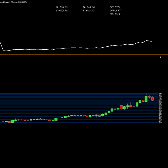Click the low price value L: 663.80
168x168 pixels.
pos(89,11)
